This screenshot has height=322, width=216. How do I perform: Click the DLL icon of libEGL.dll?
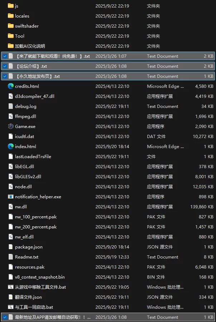coord(11,166)
